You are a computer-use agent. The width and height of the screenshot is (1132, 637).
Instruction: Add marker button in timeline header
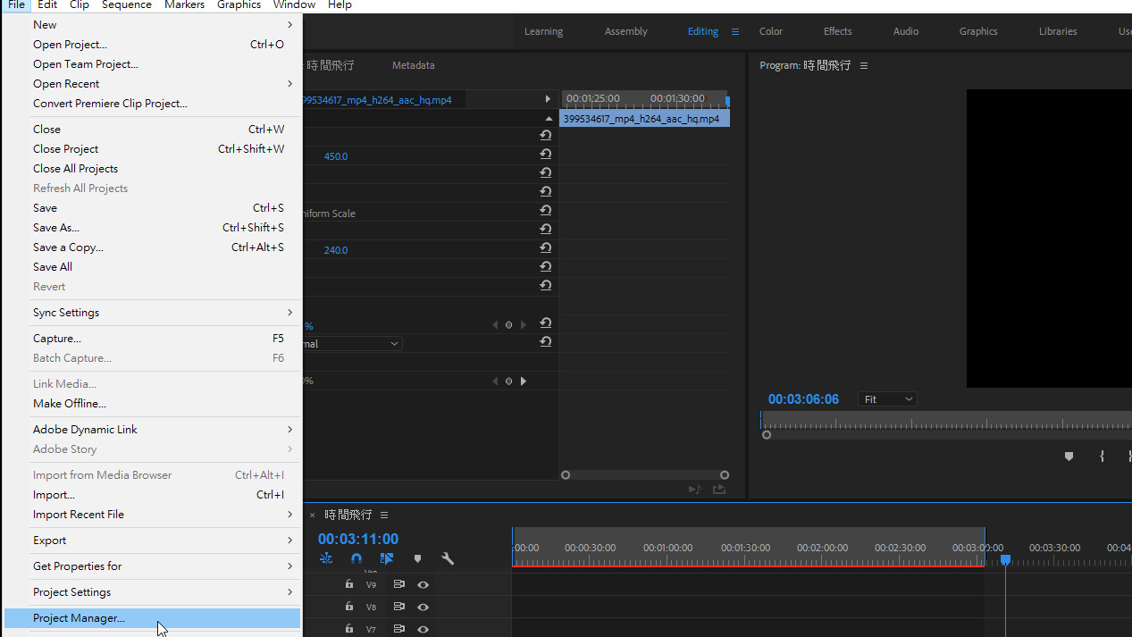[417, 558]
